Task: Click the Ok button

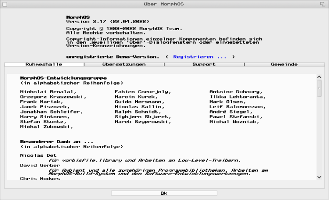Action: click(x=164, y=193)
